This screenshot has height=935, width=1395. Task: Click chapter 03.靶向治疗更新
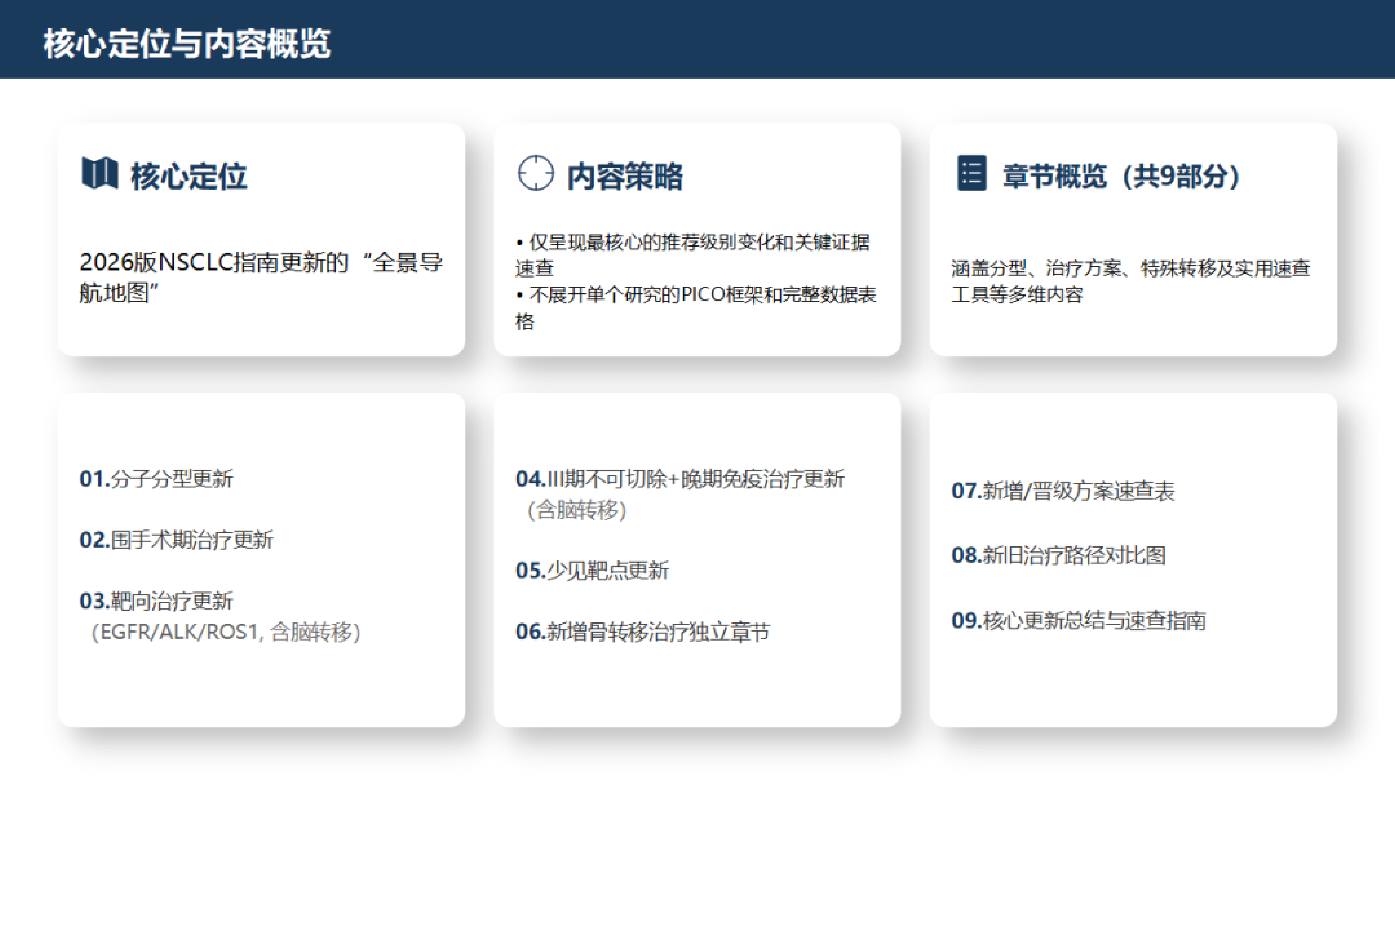click(156, 601)
